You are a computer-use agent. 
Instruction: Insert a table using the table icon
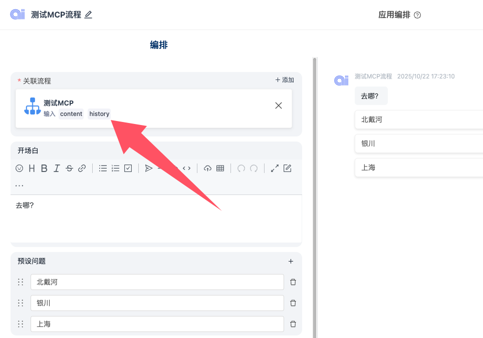[220, 168]
